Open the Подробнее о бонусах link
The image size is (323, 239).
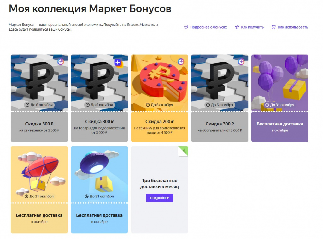point(208,27)
